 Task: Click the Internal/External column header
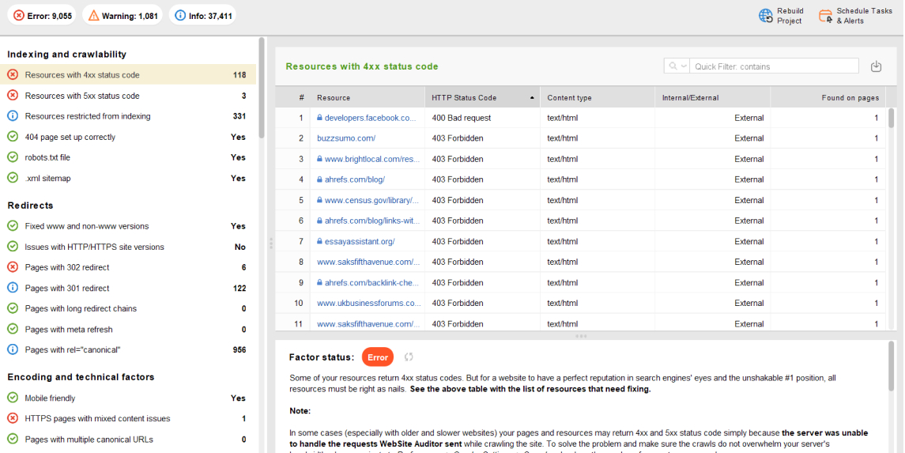pyautogui.click(x=713, y=97)
